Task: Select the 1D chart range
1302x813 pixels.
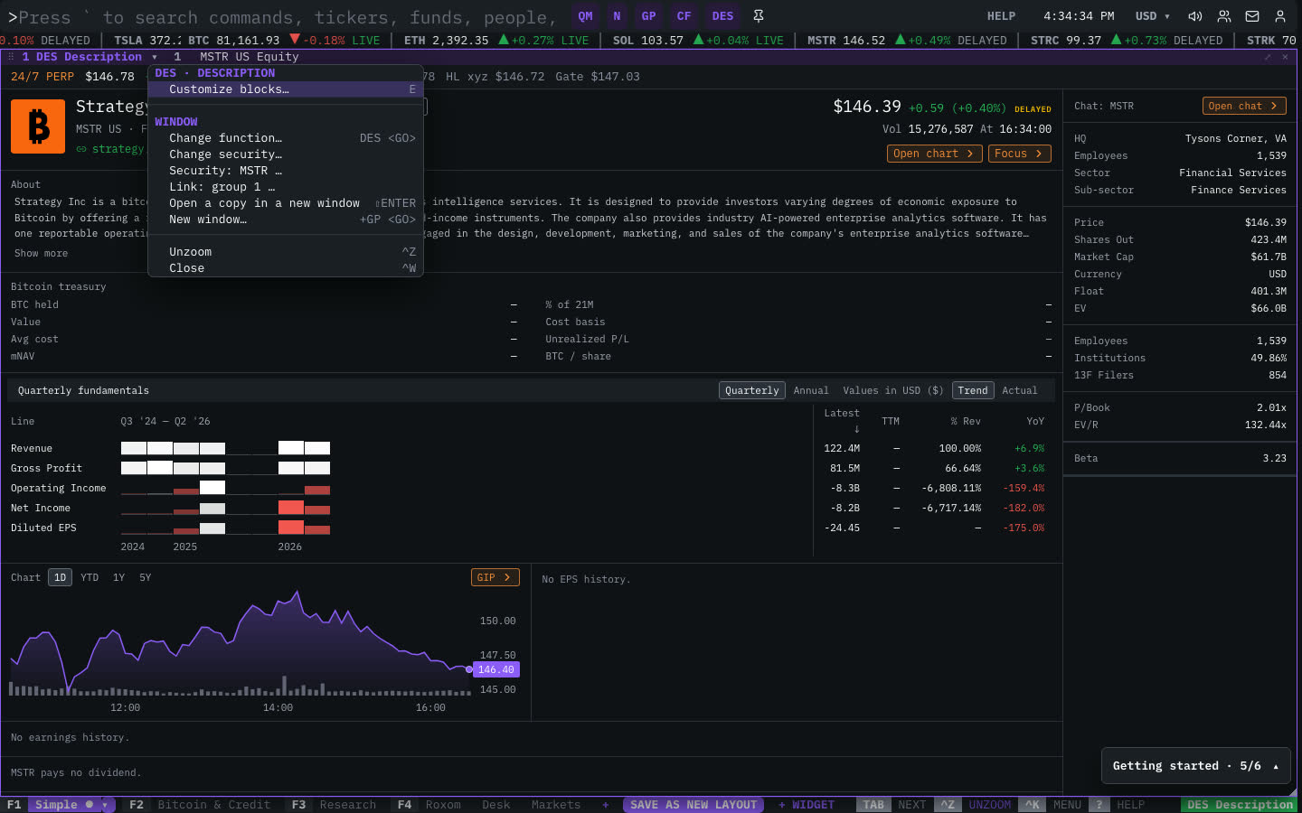Action: tap(60, 577)
